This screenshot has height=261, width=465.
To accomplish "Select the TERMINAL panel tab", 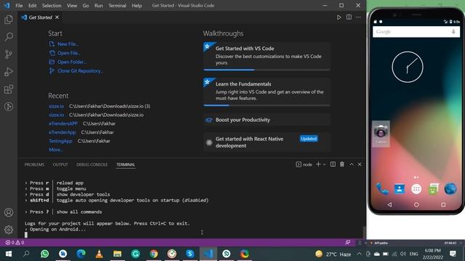I will coord(126,165).
